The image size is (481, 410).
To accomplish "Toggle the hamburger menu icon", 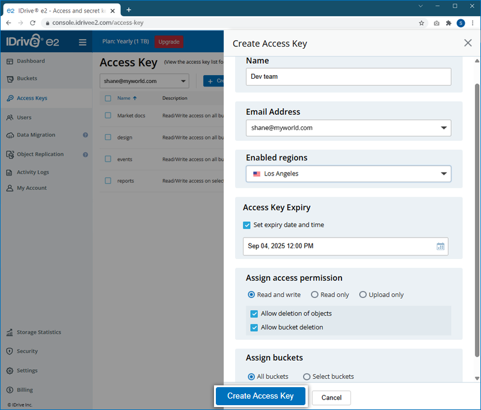I will point(82,42).
